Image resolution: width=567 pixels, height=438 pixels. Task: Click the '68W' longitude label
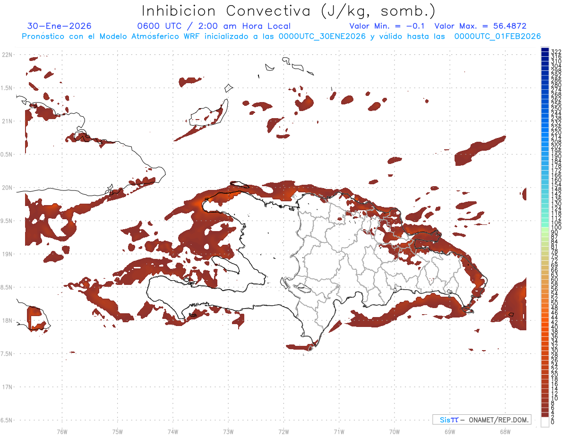(x=505, y=431)
